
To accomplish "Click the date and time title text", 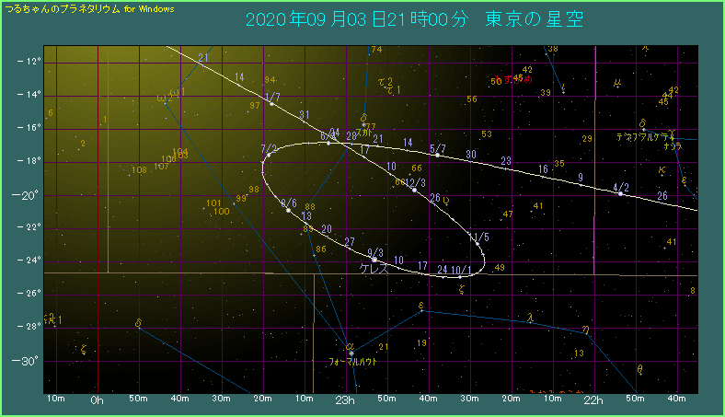I will tap(414, 19).
